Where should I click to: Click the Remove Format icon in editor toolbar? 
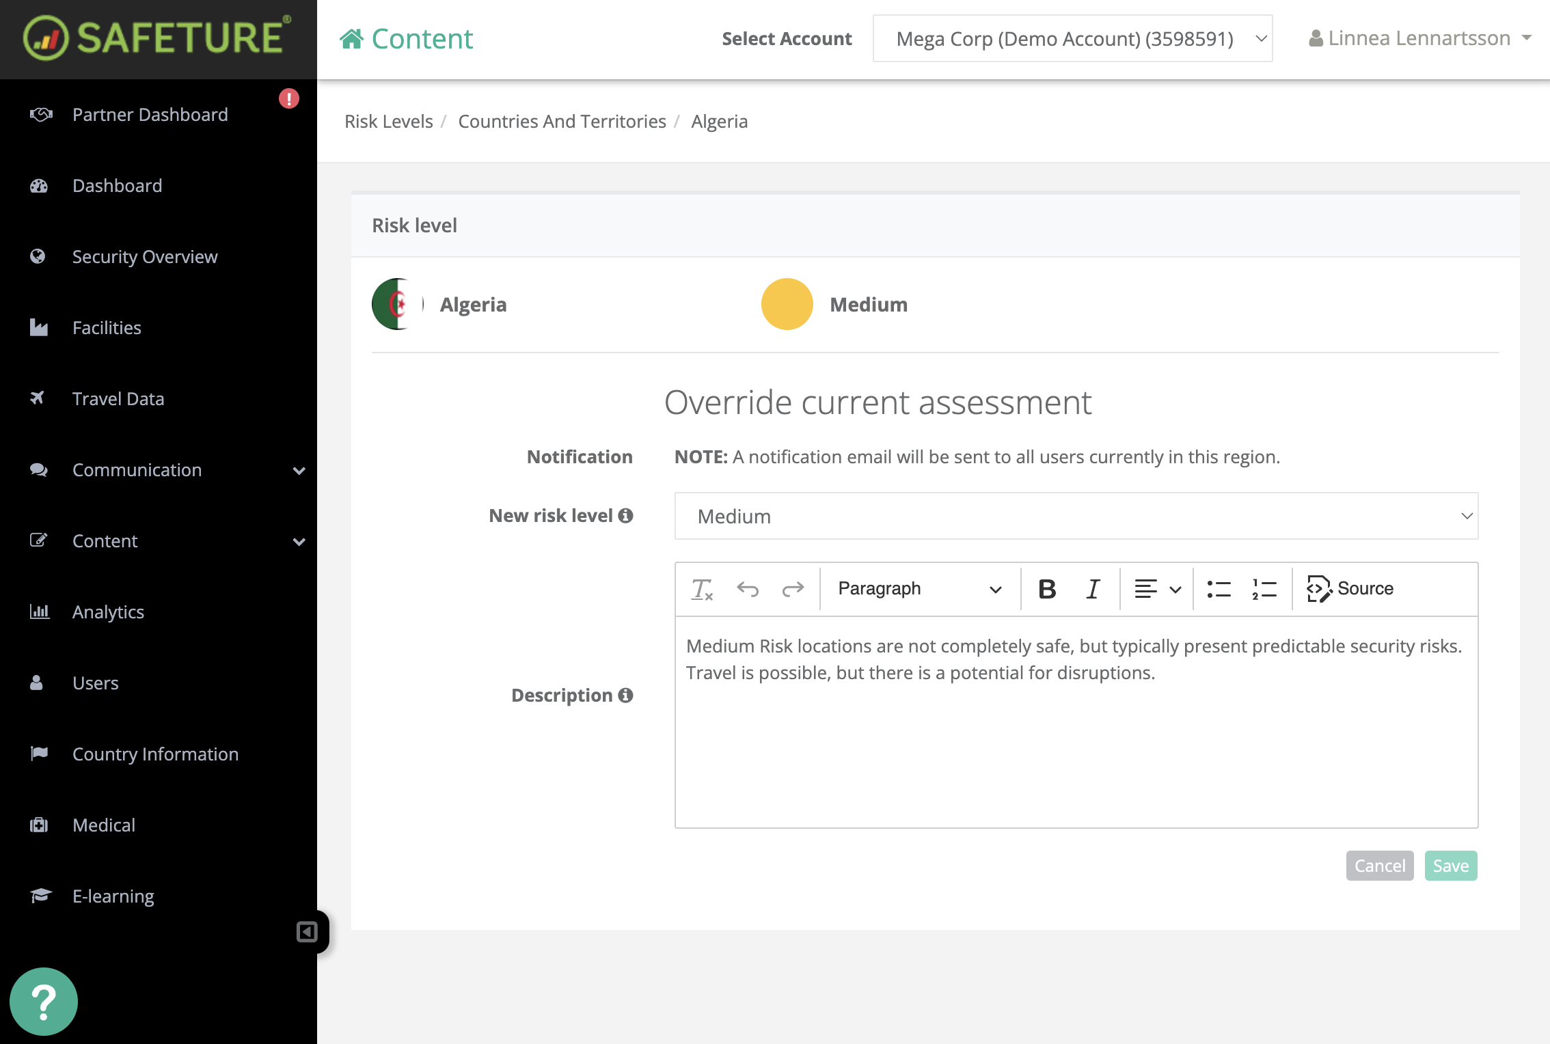point(702,589)
